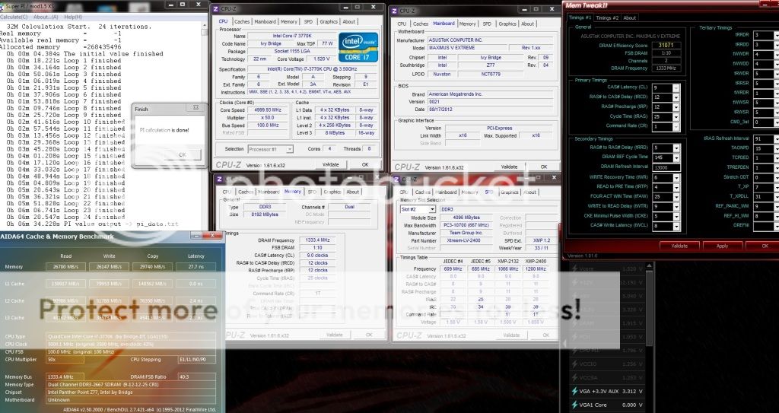Switch to the Timings #2 tab
The image size is (779, 413).
607,17
